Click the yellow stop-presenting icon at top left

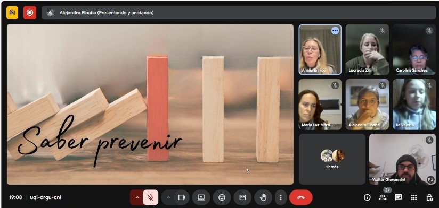pos(12,13)
